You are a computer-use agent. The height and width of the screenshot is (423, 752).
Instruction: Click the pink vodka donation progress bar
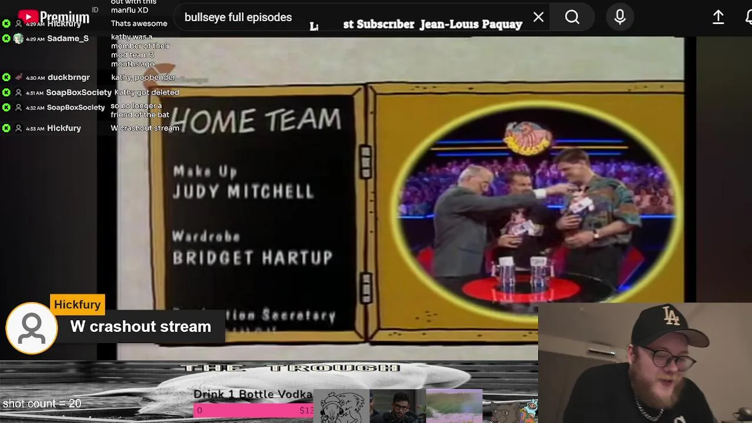point(254,410)
